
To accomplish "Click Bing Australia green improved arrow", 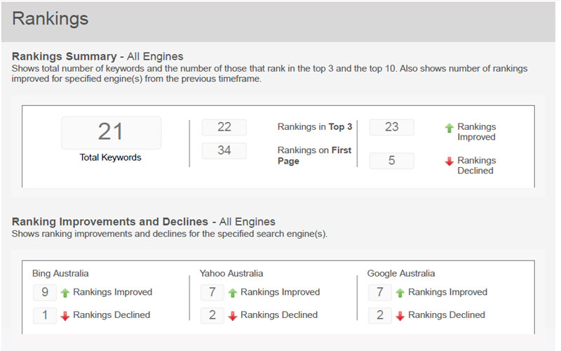I will [x=65, y=293].
